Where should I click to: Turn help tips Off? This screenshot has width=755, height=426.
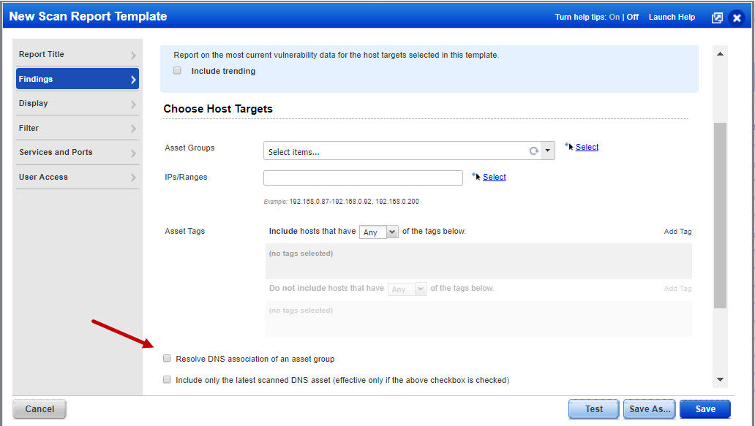click(x=632, y=17)
